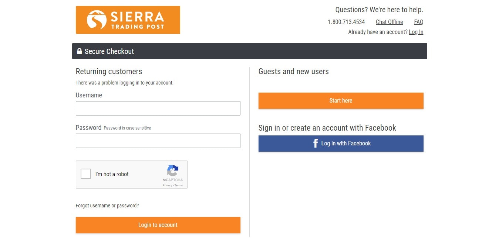Open Forgot username or password link
Viewport: 499px width, 238px height.
coord(107,206)
